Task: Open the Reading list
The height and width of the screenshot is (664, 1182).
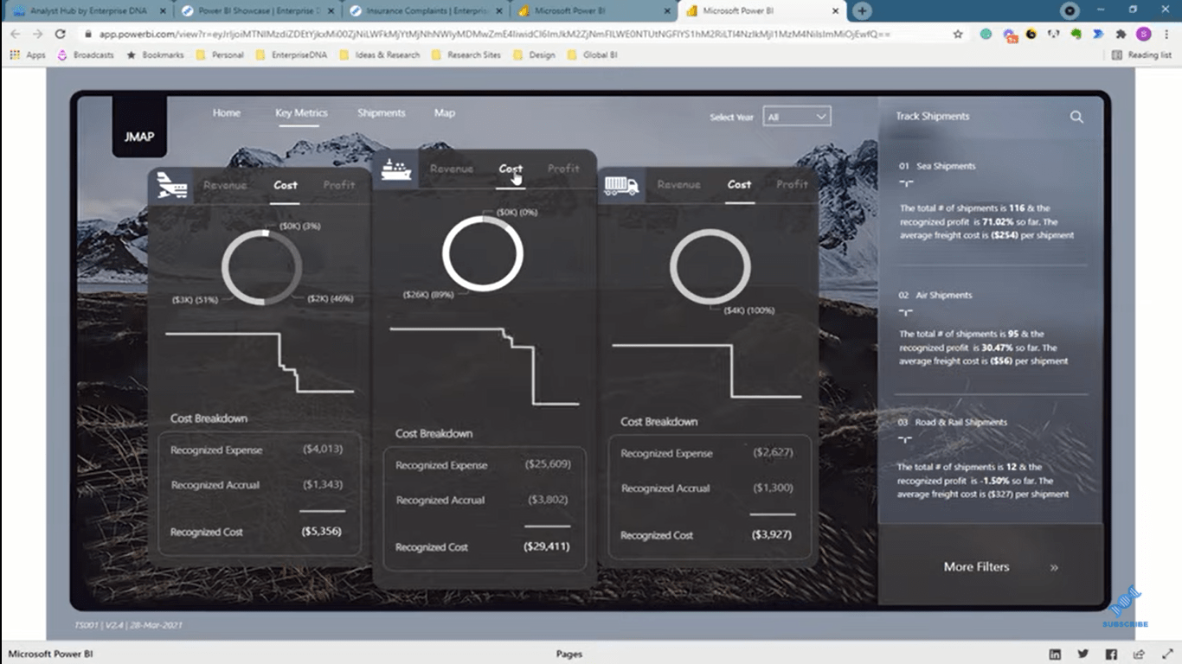Action: [1141, 54]
